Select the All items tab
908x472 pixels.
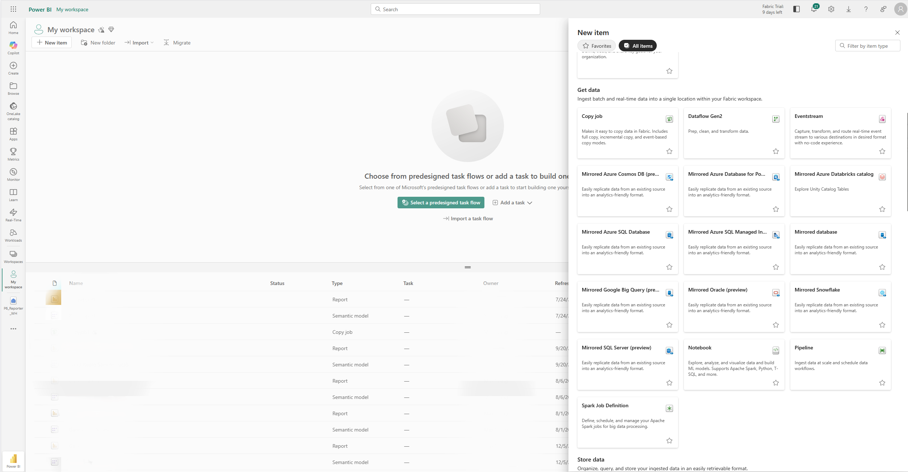click(x=638, y=46)
